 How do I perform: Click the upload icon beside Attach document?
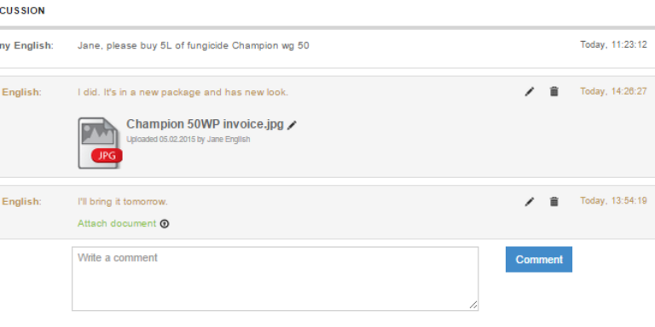[x=165, y=224]
